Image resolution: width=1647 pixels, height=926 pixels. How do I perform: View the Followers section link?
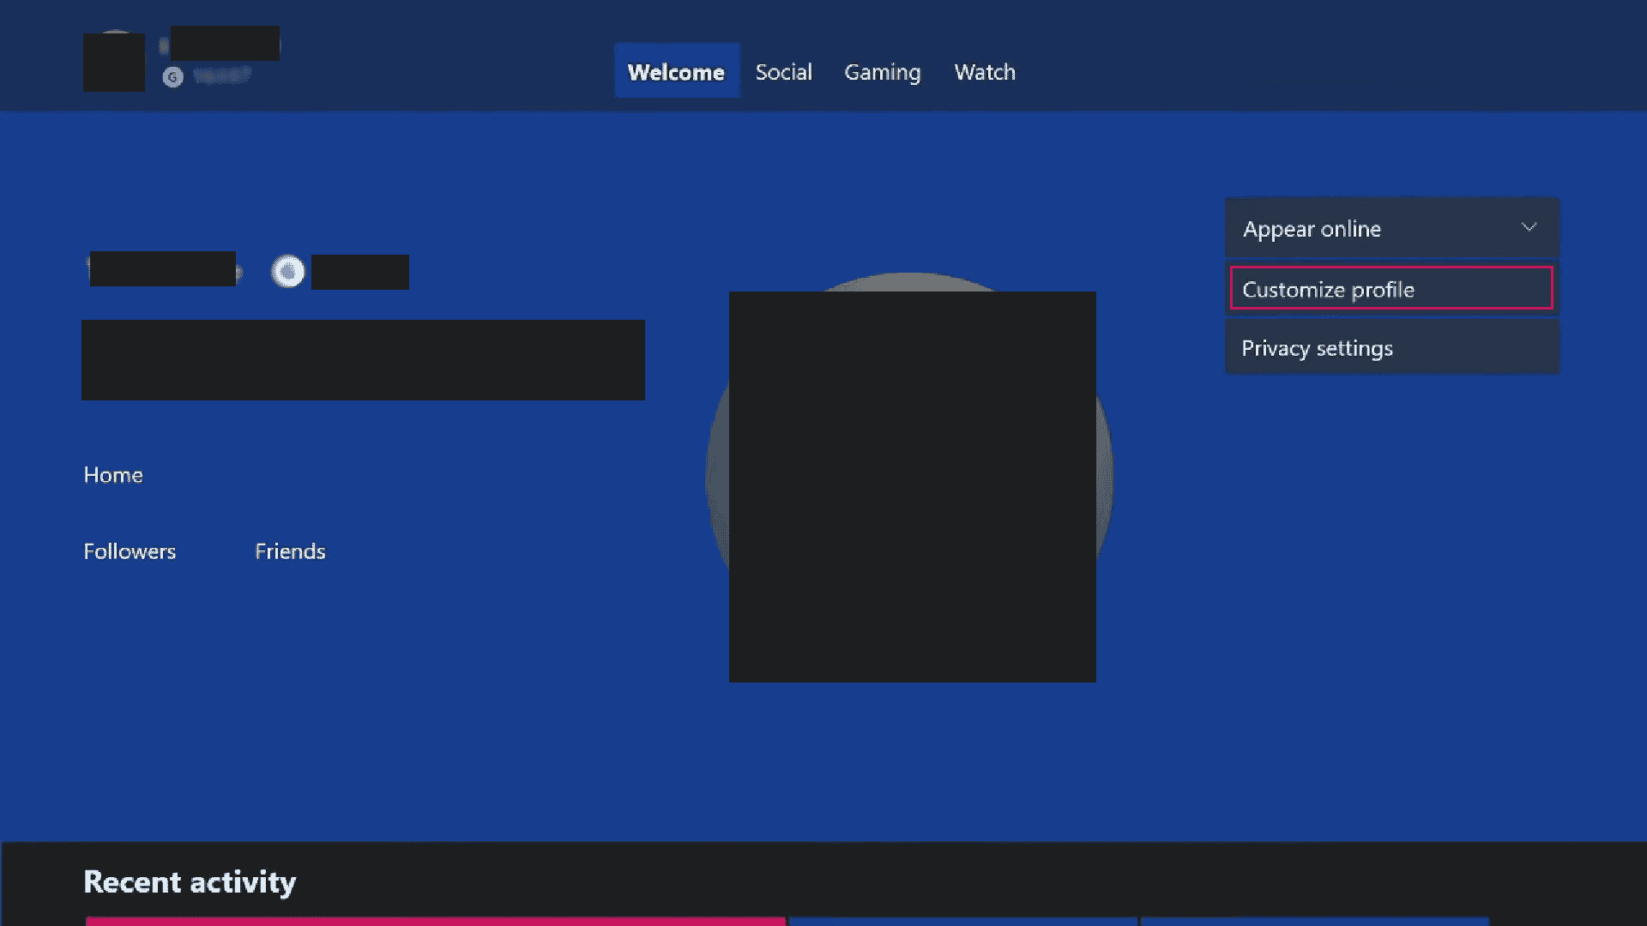129,550
